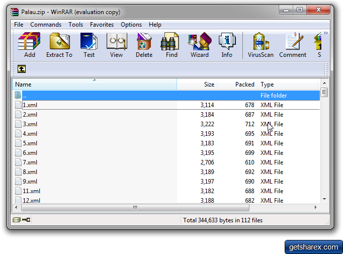Close the WinRAR window
The image size is (343, 254).
tap(318, 10)
